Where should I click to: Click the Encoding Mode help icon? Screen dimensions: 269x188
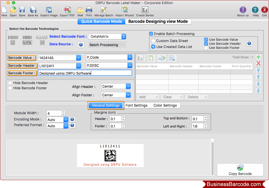point(72,119)
